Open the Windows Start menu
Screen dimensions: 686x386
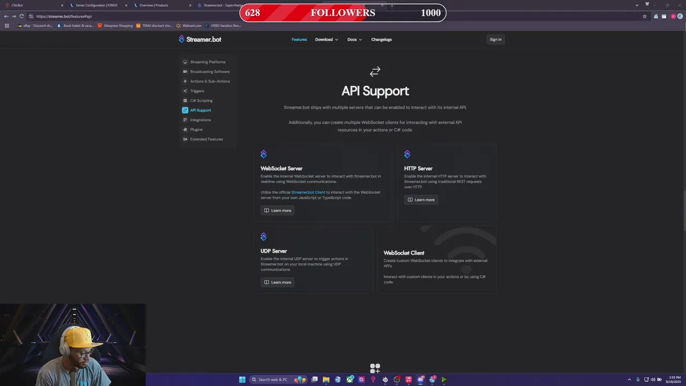[242, 380]
